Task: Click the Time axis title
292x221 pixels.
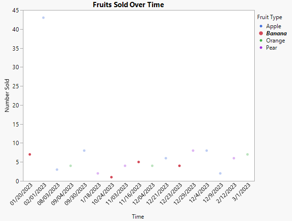Action: pos(138,217)
